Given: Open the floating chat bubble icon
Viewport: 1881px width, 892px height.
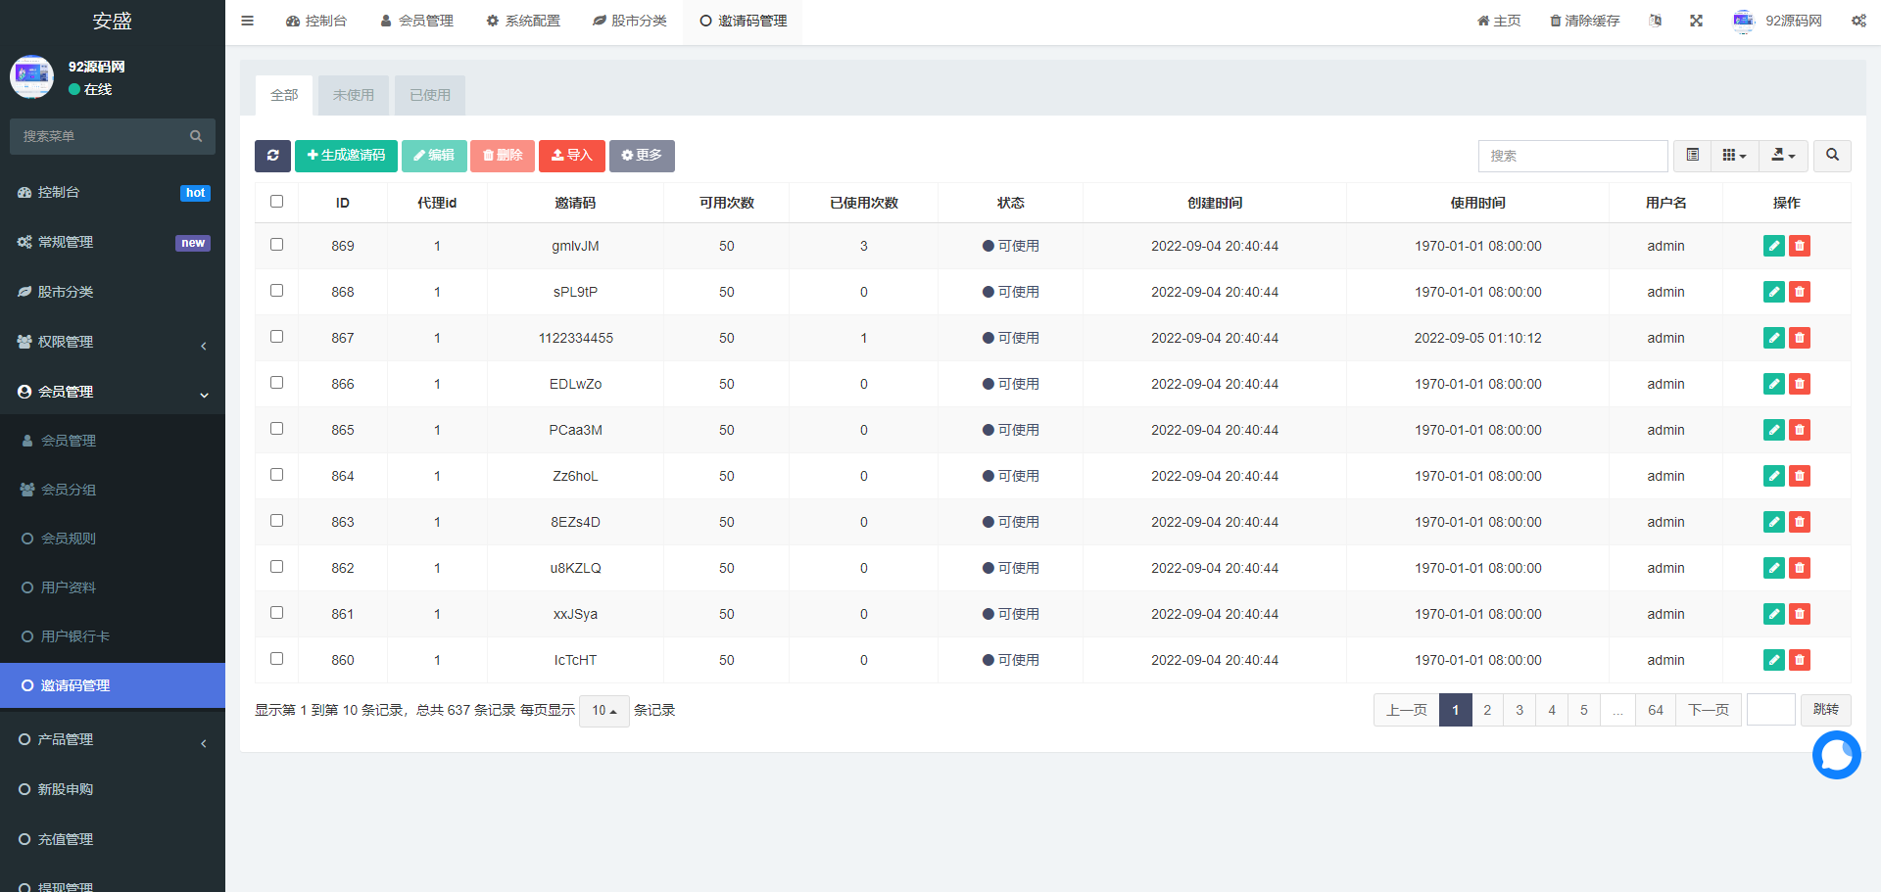Looking at the screenshot, I should [1836, 755].
